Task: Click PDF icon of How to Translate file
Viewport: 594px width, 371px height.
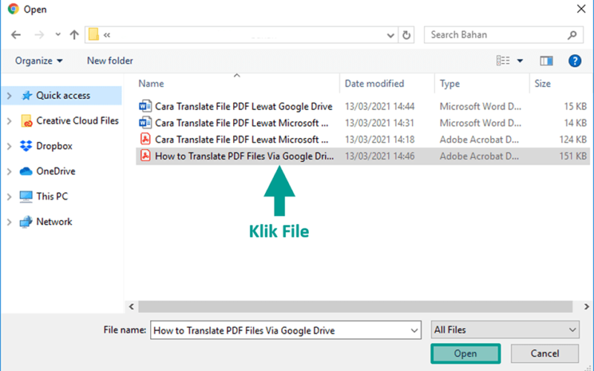Action: 146,156
